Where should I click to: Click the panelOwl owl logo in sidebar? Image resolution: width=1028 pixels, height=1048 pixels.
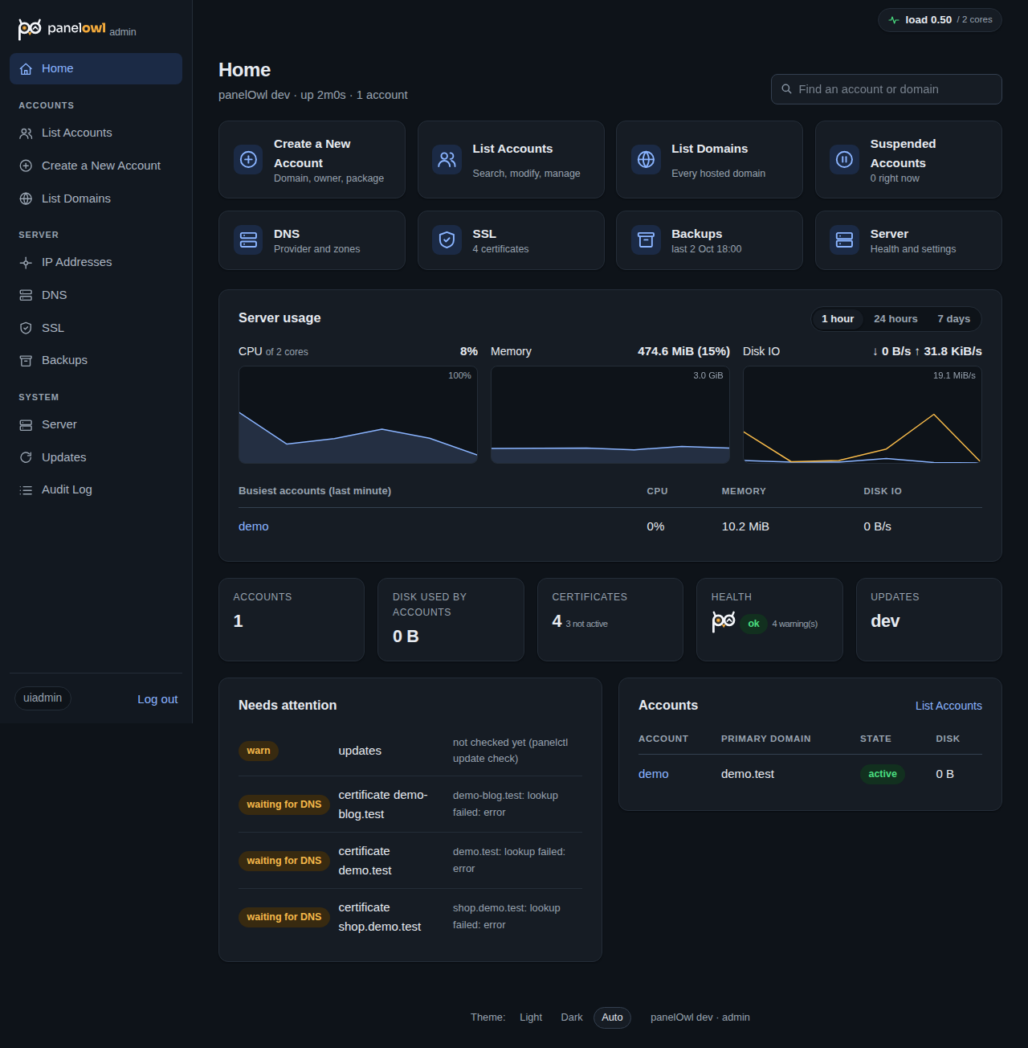pyautogui.click(x=30, y=29)
